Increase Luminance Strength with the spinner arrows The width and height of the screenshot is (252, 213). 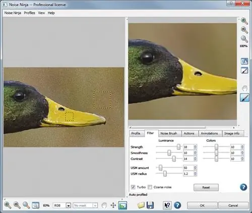pos(195,146)
